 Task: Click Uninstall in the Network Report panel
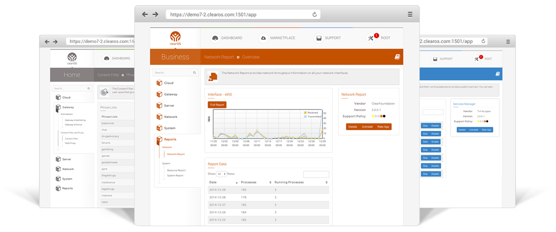coord(367,126)
